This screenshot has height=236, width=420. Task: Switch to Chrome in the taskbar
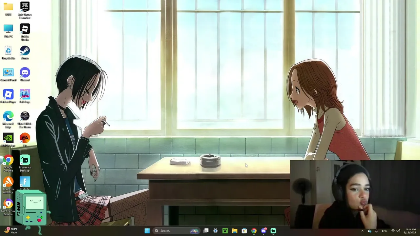click(254, 231)
